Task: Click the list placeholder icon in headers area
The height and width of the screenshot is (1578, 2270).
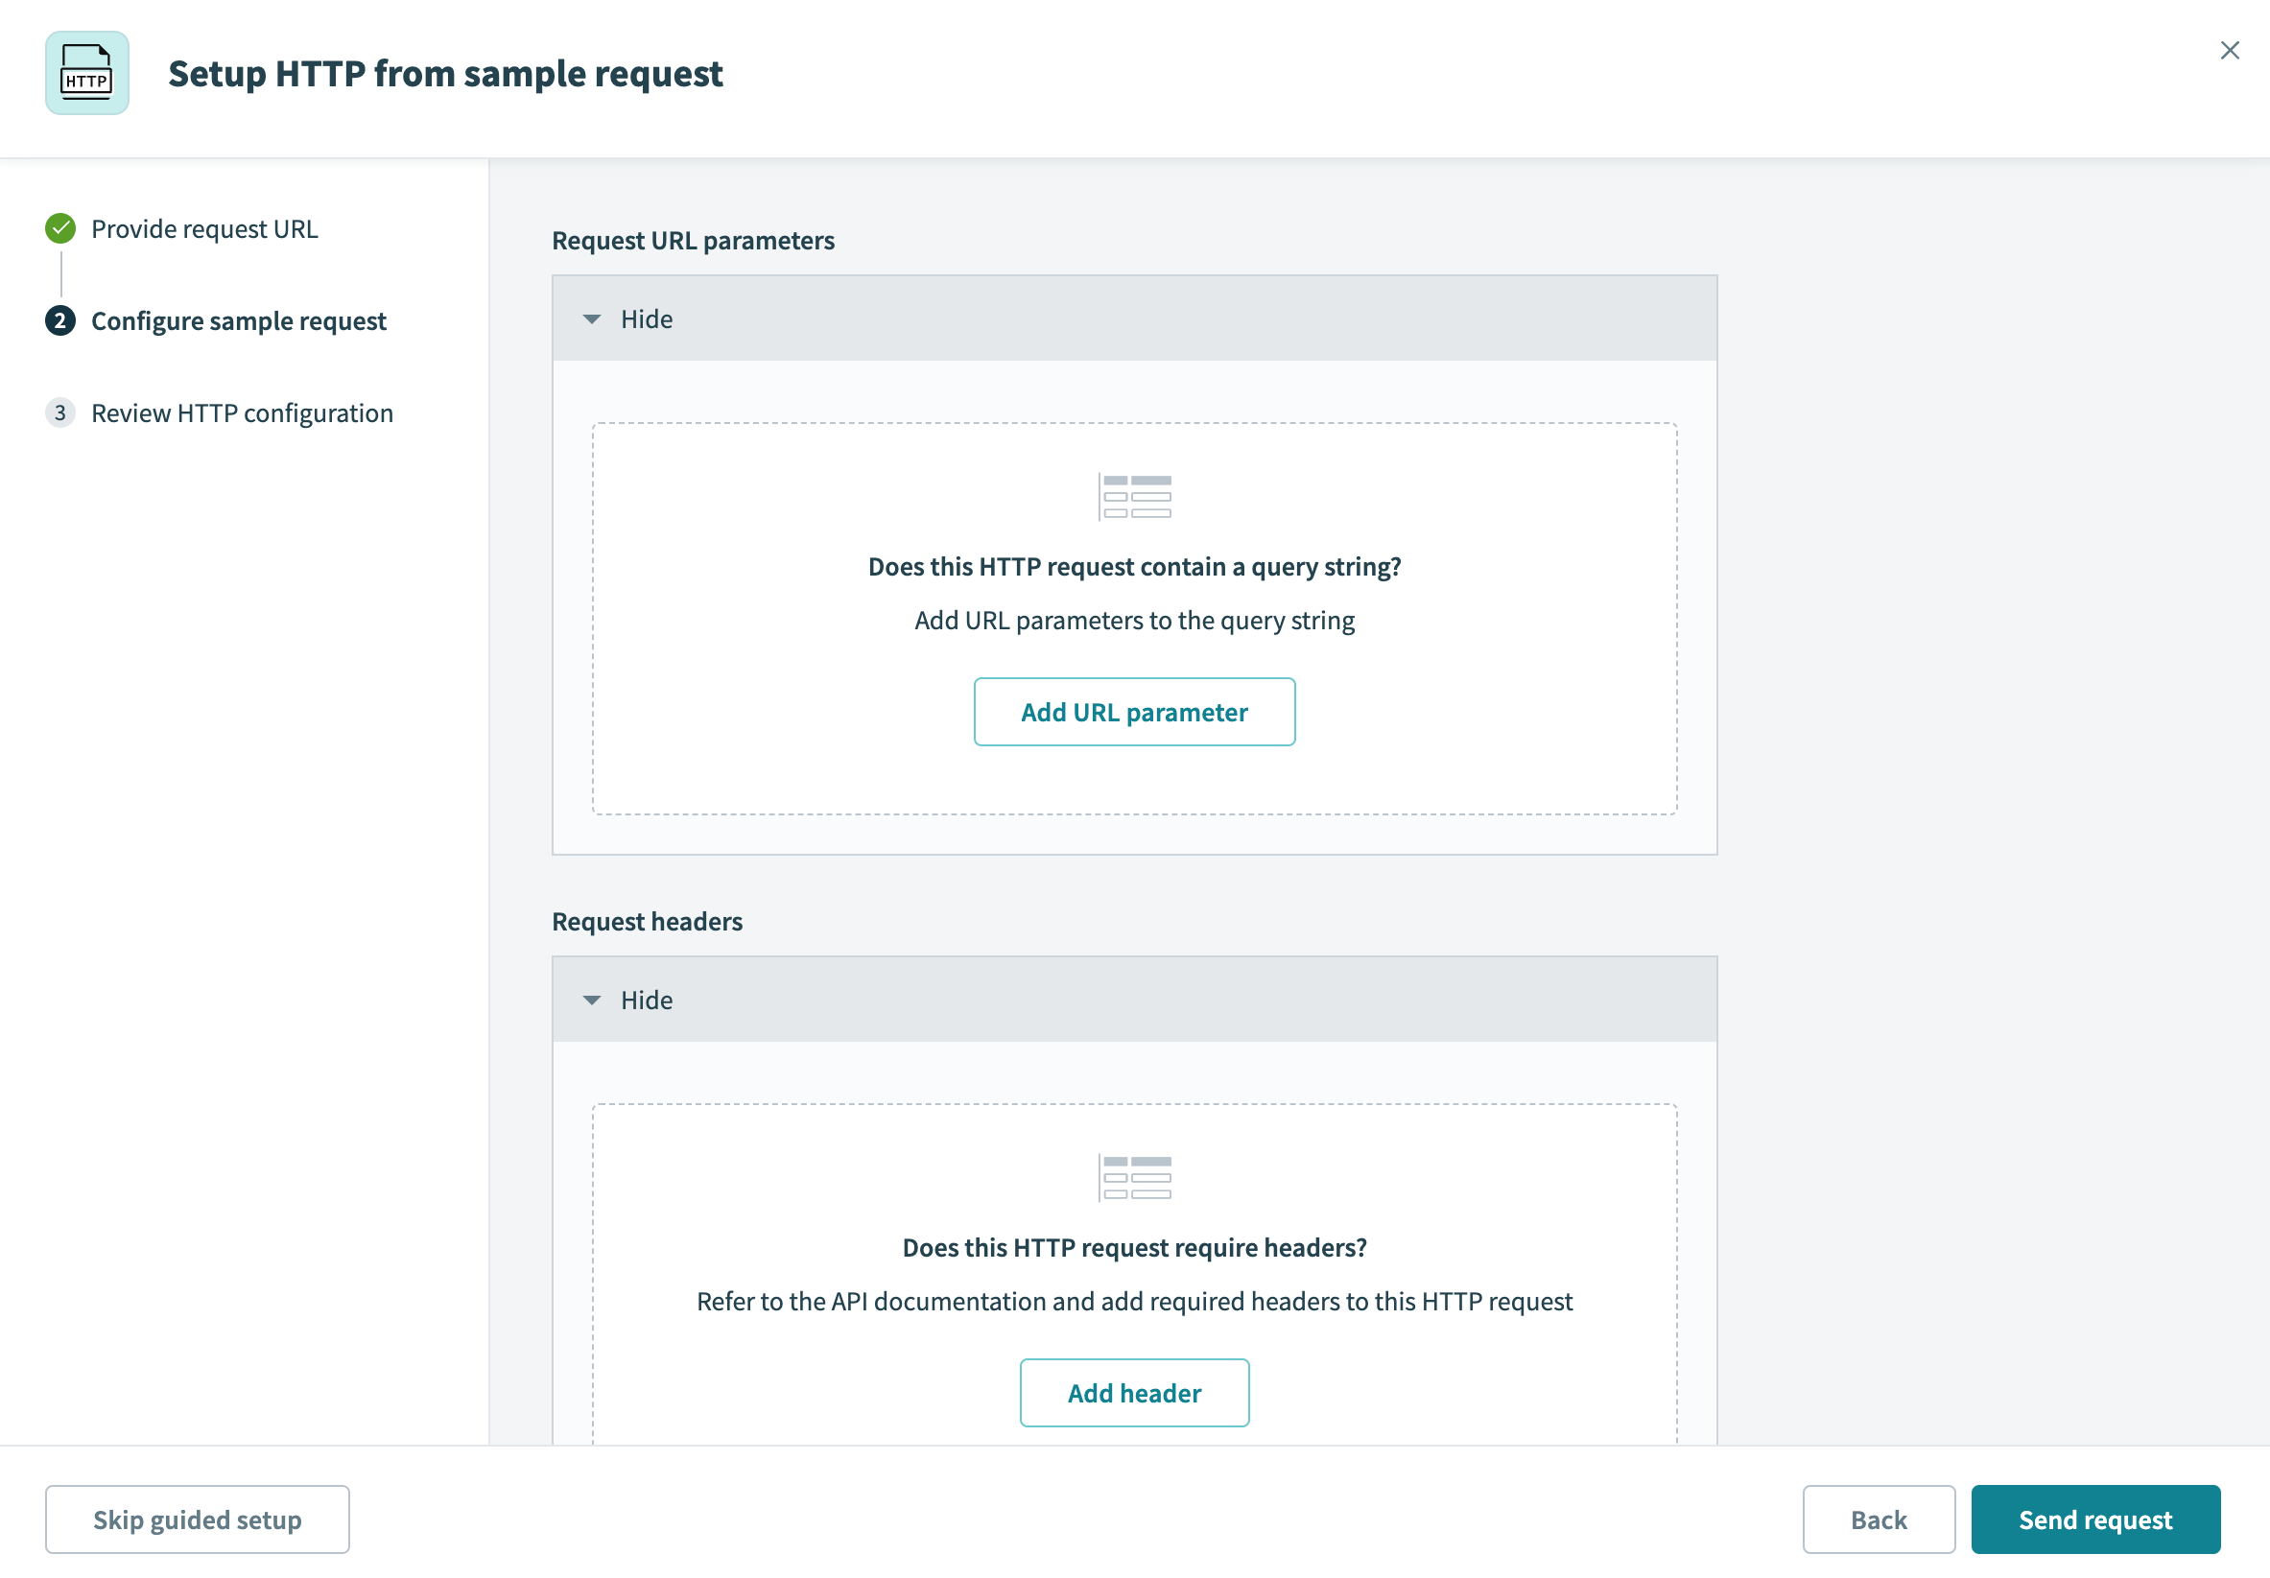Action: [x=1133, y=1177]
